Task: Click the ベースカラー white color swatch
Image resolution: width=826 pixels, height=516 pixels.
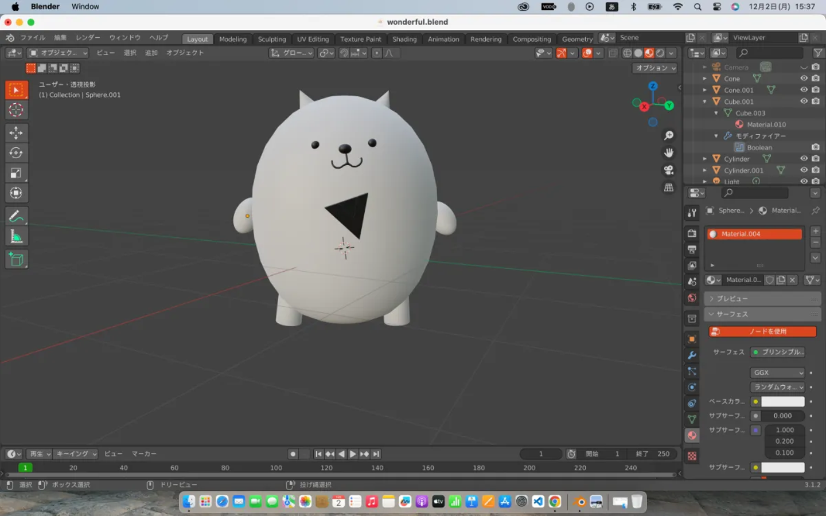Action: pos(782,402)
